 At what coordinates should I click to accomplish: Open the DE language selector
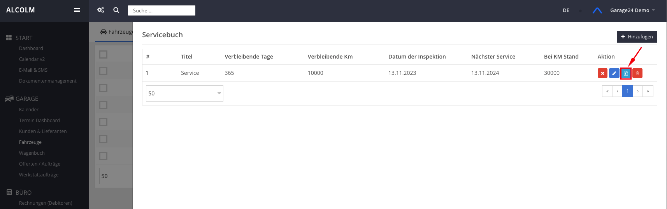click(566, 10)
